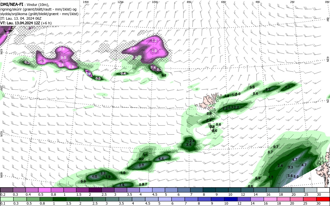Click the upper legend swatch labeled 1.5
Viewport: 330px width, 206px height.
(x=82, y=190)
